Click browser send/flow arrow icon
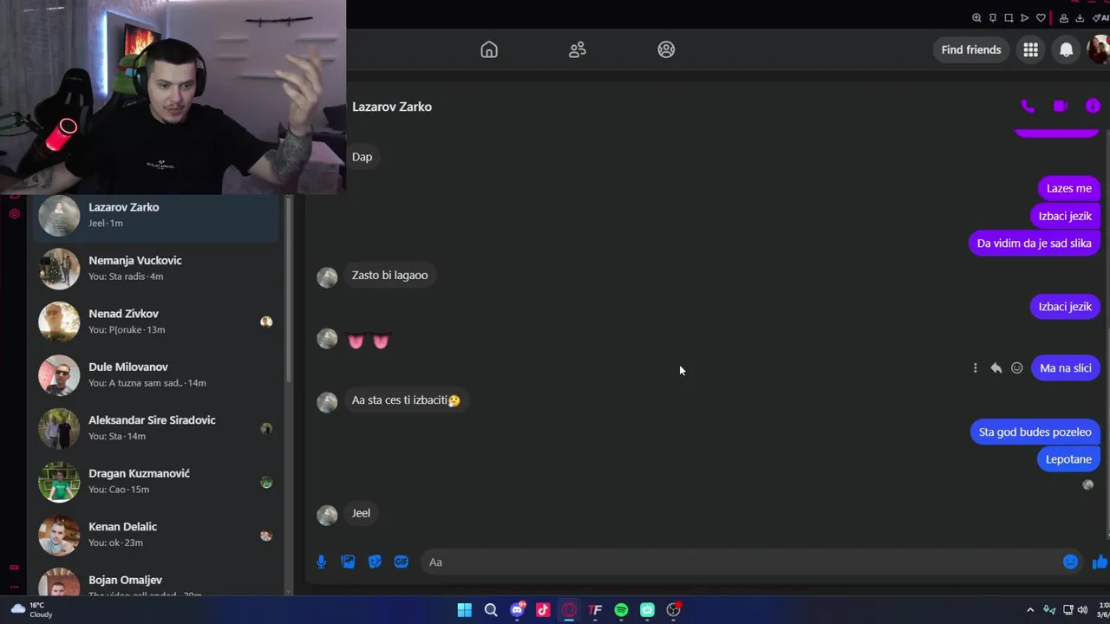1110x624 pixels. 1024,17
